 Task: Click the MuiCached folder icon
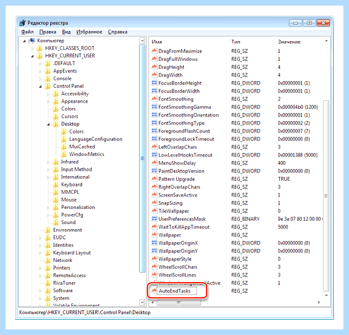[x=64, y=146]
